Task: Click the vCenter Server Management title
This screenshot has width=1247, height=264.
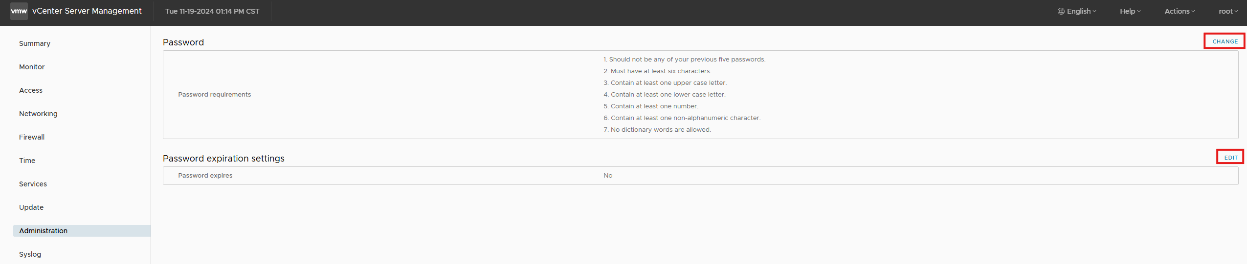Action: [87, 11]
